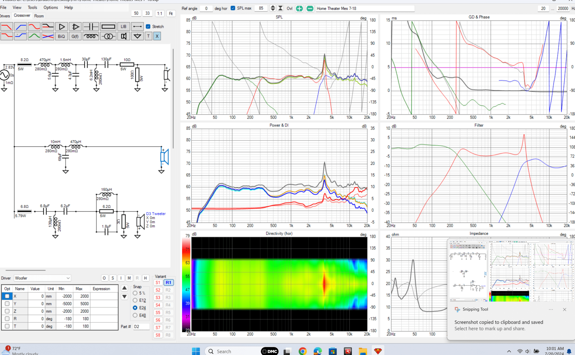Add a transformer component

point(108,36)
